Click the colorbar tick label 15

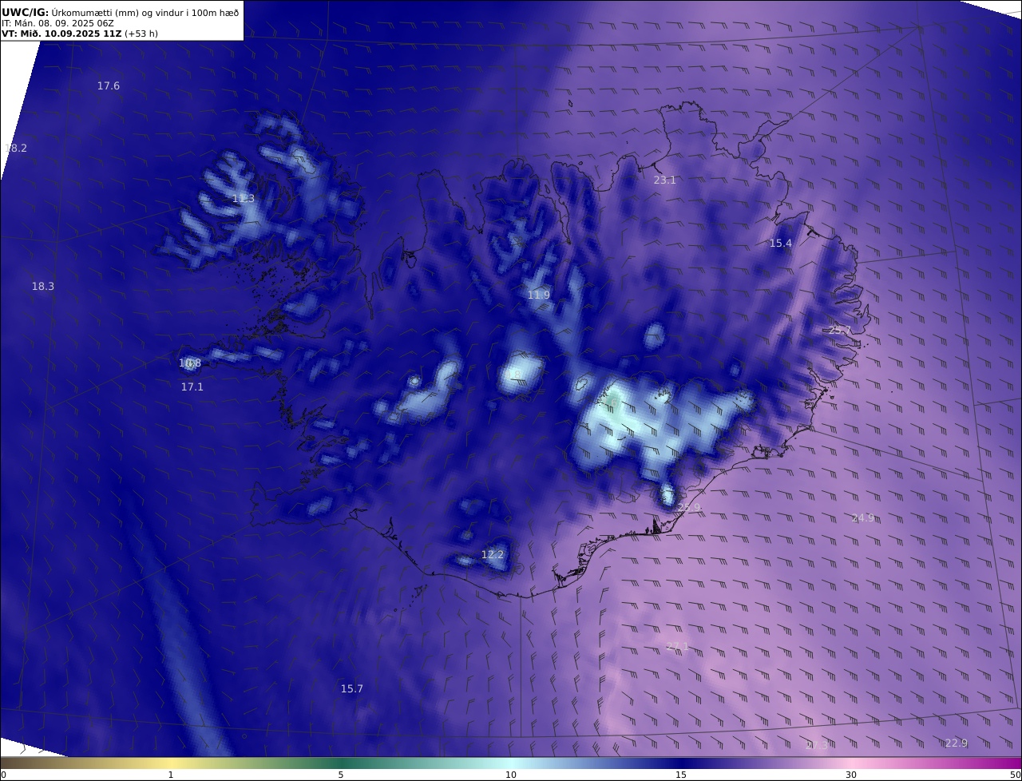tap(681, 775)
